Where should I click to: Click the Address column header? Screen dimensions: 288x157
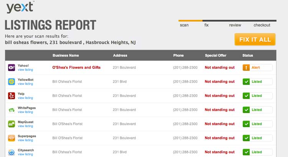coord(120,55)
